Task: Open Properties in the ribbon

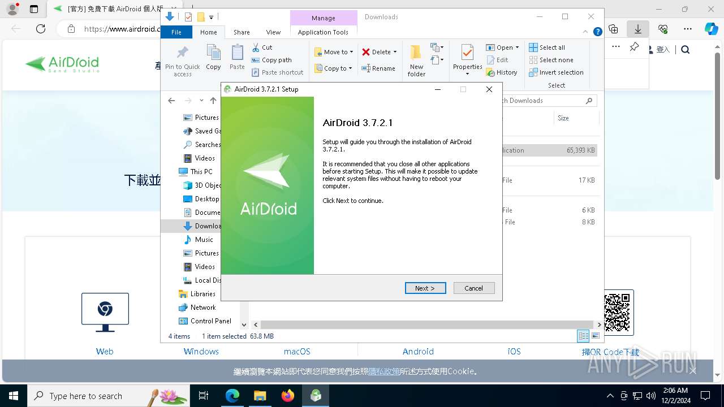Action: 467,60
